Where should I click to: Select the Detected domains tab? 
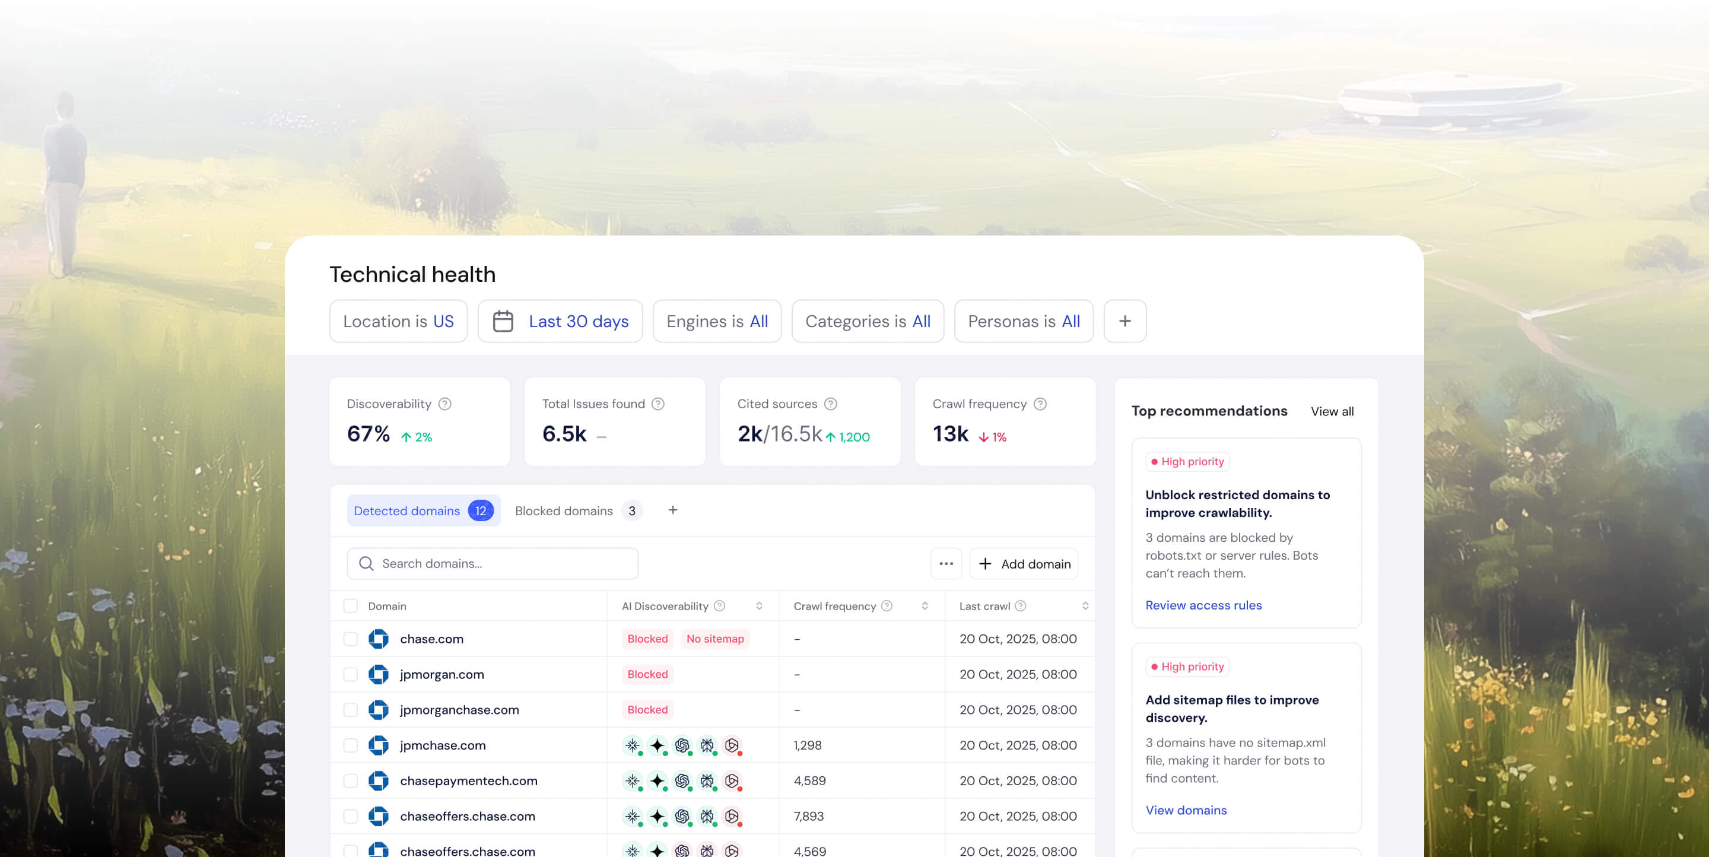pyautogui.click(x=406, y=510)
